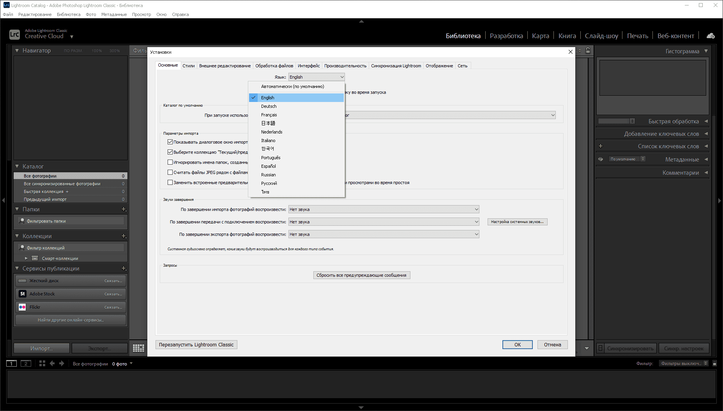Image resolution: width=723 pixels, height=411 pixels.
Task: Enable ignore camera folder names checkbox
Action: pos(170,162)
